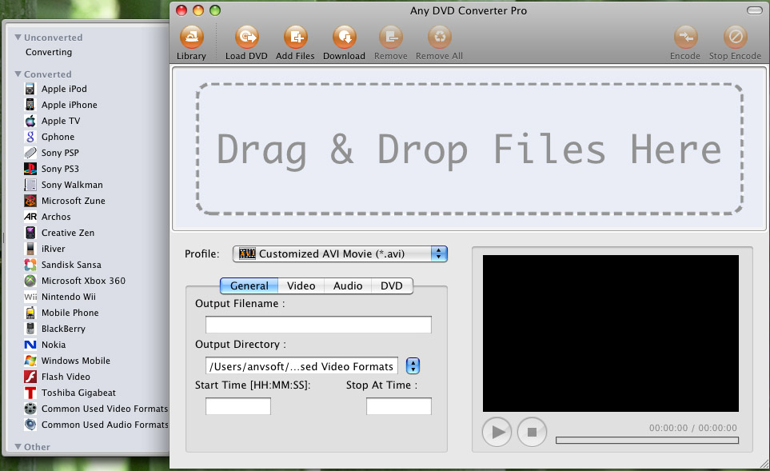This screenshot has width=770, height=471.
Task: Play the preview video
Action: tap(497, 432)
